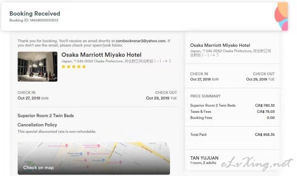Click the '1 room, 2 adults' text

[203, 163]
